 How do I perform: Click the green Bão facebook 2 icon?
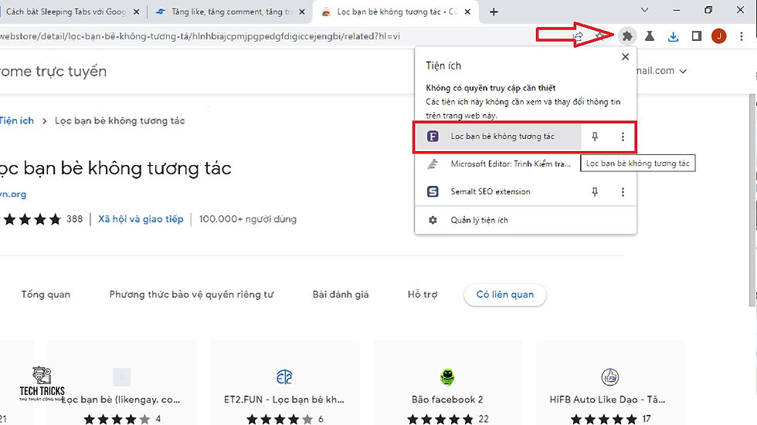(447, 377)
